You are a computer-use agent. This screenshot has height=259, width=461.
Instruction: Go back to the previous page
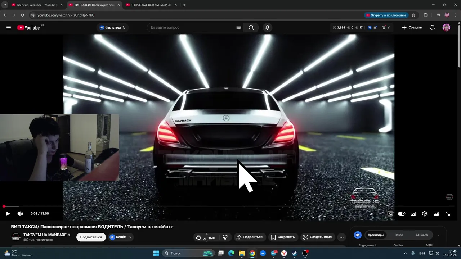pyautogui.click(x=5, y=15)
